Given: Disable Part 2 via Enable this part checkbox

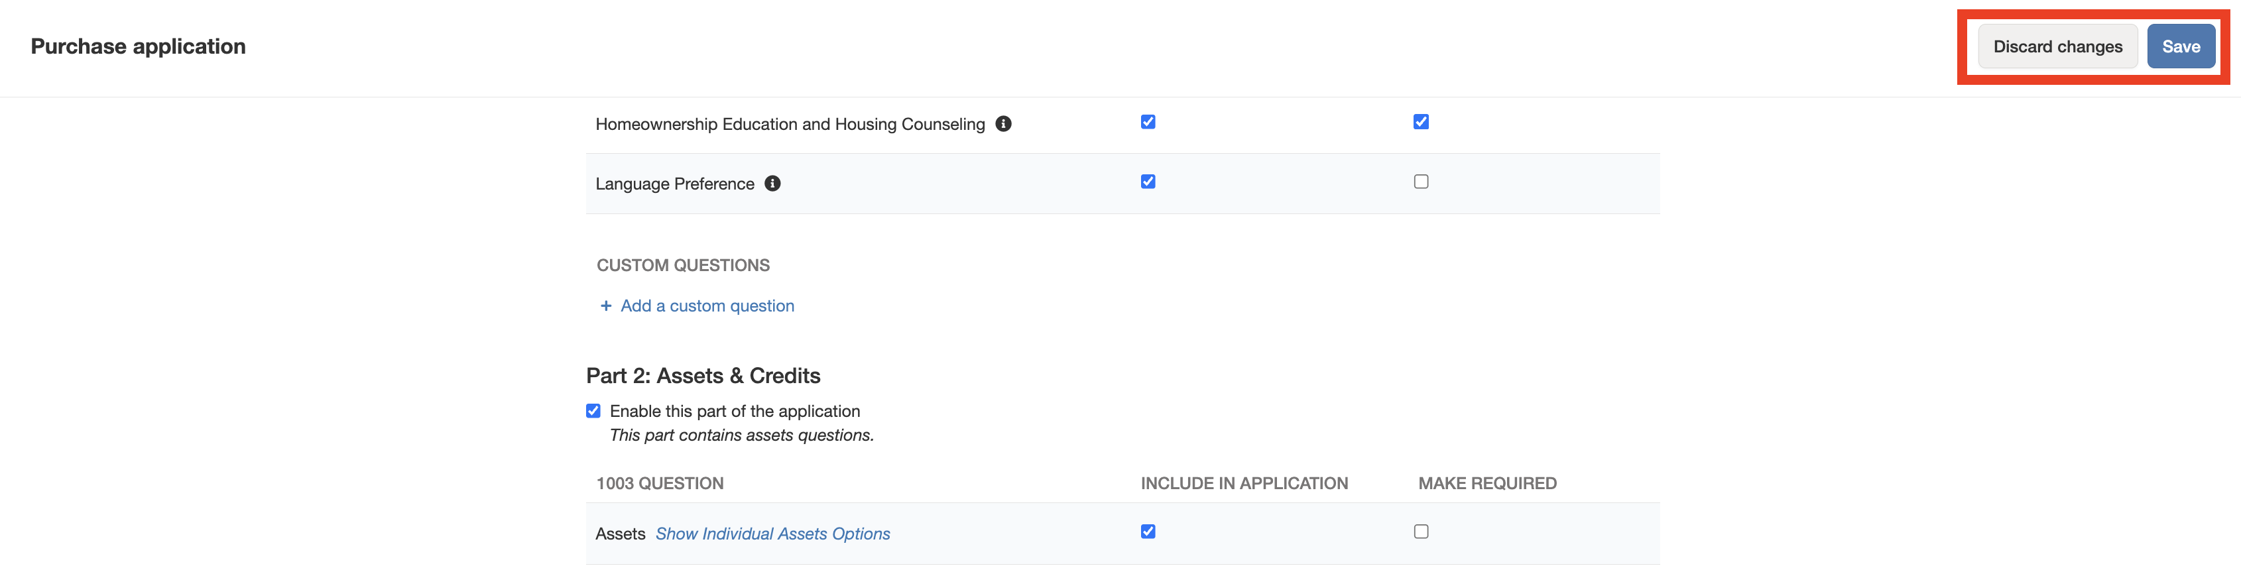Looking at the screenshot, I should click(593, 410).
